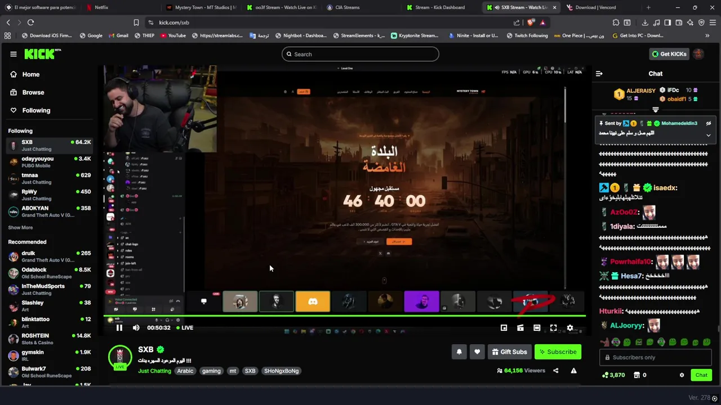This screenshot has height=405, width=721.
Task: Click the Get KICKs button
Action: pos(669,54)
